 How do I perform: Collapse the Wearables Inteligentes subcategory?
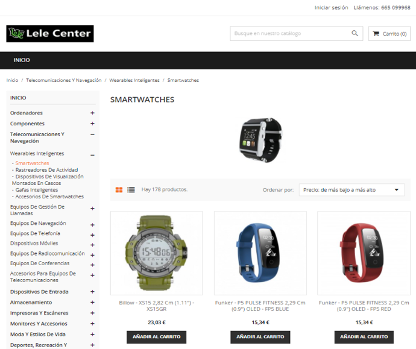(x=92, y=155)
